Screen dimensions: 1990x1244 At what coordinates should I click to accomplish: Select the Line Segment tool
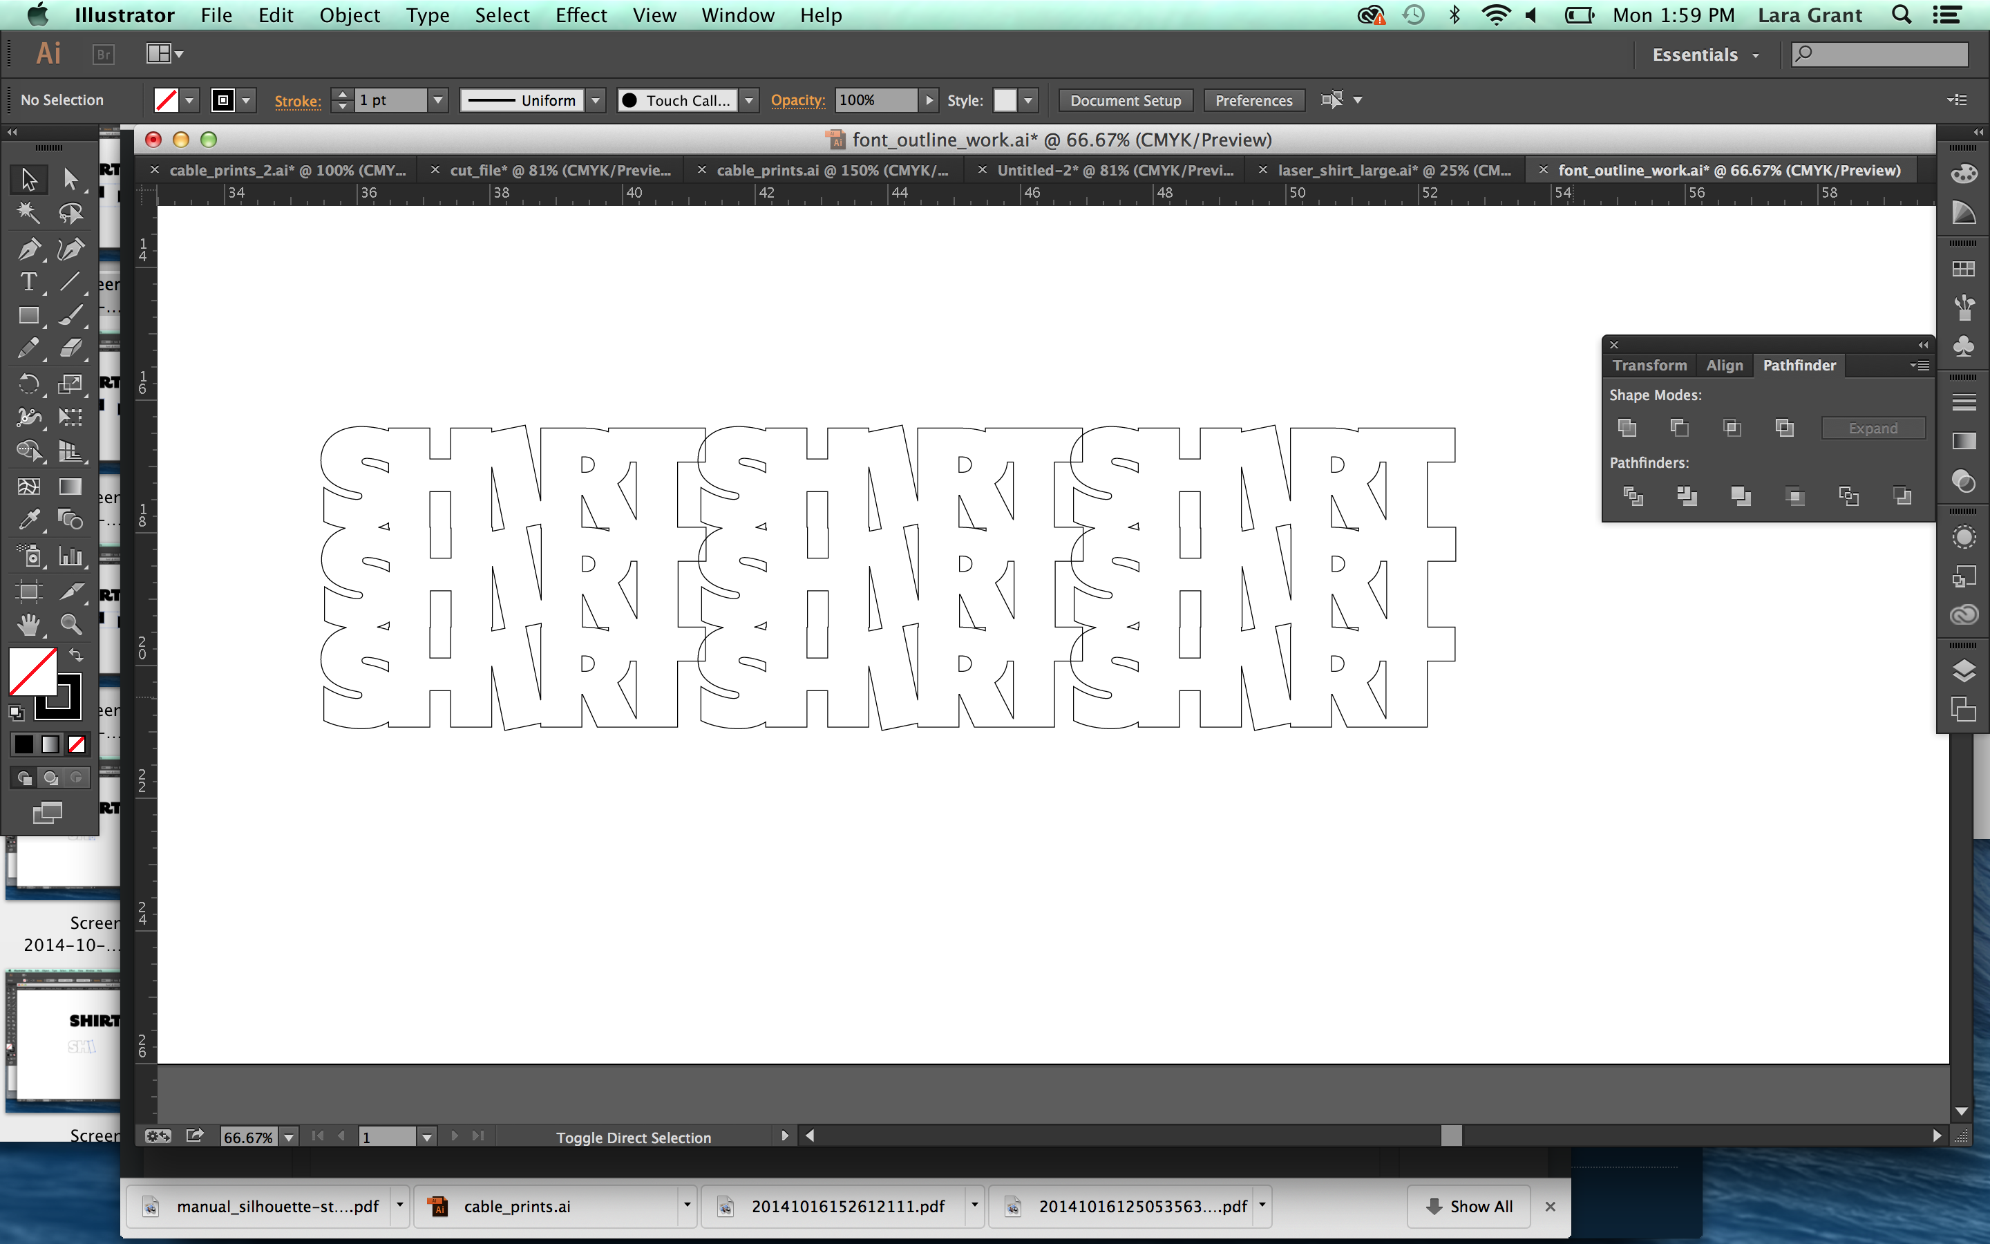click(x=70, y=281)
